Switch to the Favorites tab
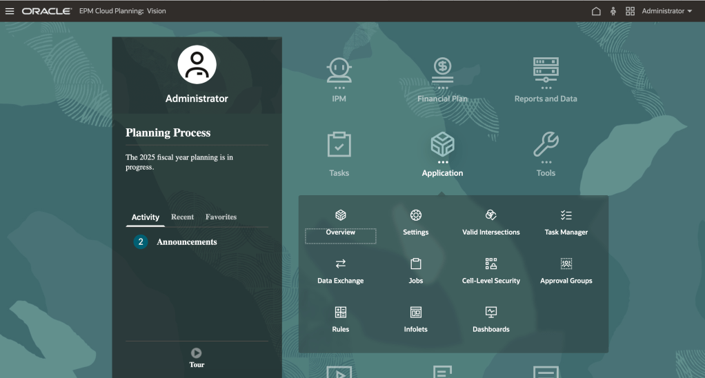Screen dimensions: 705x378 (x=221, y=217)
